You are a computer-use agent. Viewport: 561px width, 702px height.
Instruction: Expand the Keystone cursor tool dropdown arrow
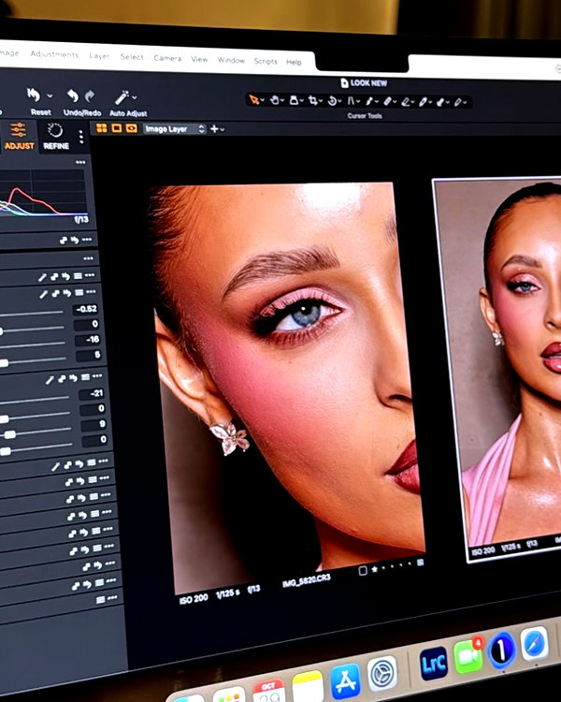(358, 102)
